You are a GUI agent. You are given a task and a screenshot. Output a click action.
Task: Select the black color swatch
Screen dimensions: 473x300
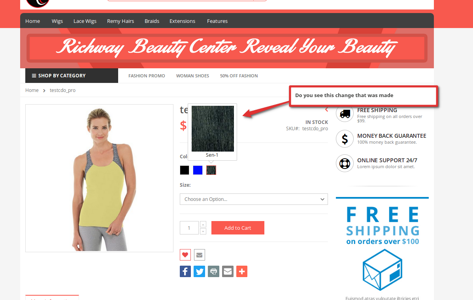coord(184,170)
